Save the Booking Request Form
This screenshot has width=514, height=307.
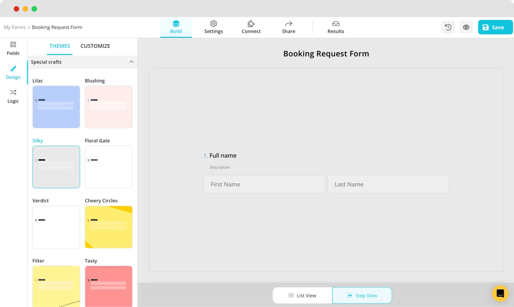point(494,27)
